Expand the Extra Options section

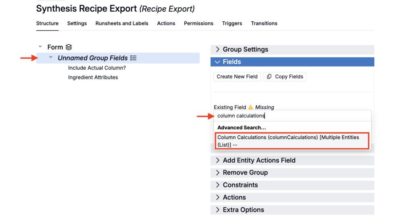pyautogui.click(x=218, y=210)
